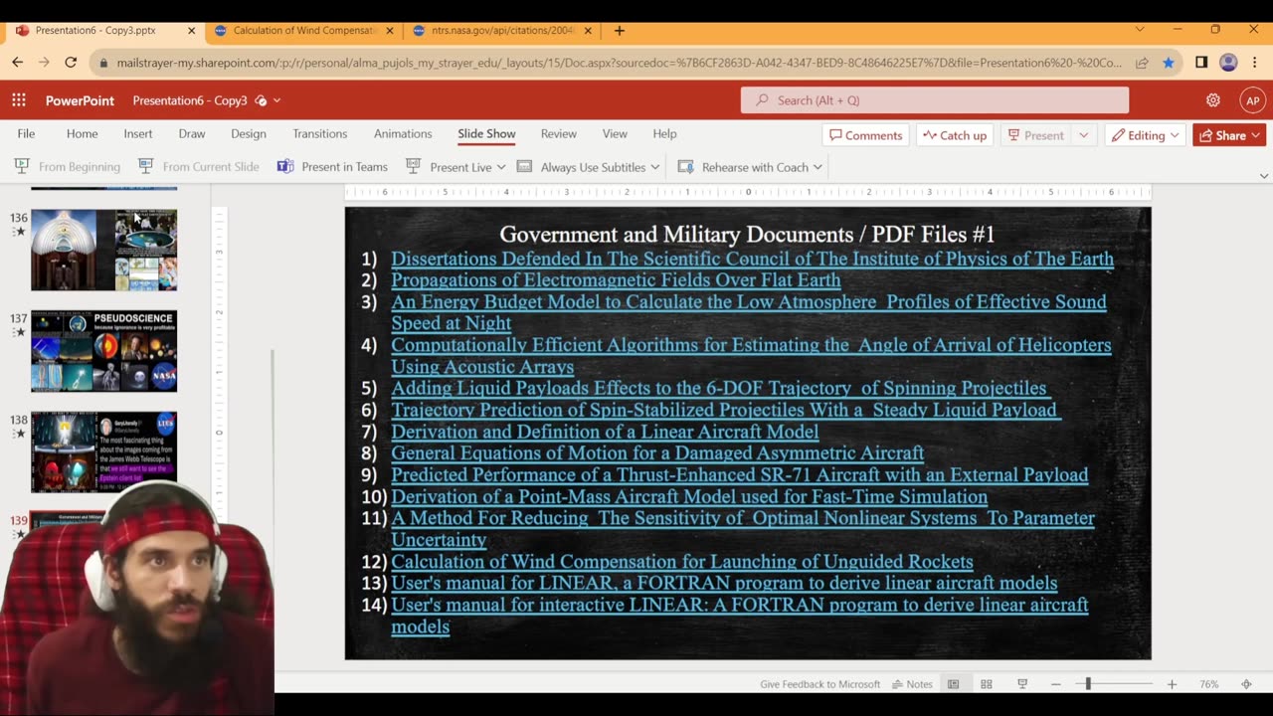Click the browser back arrow
Image resolution: width=1273 pixels, height=716 pixels.
[x=17, y=62]
